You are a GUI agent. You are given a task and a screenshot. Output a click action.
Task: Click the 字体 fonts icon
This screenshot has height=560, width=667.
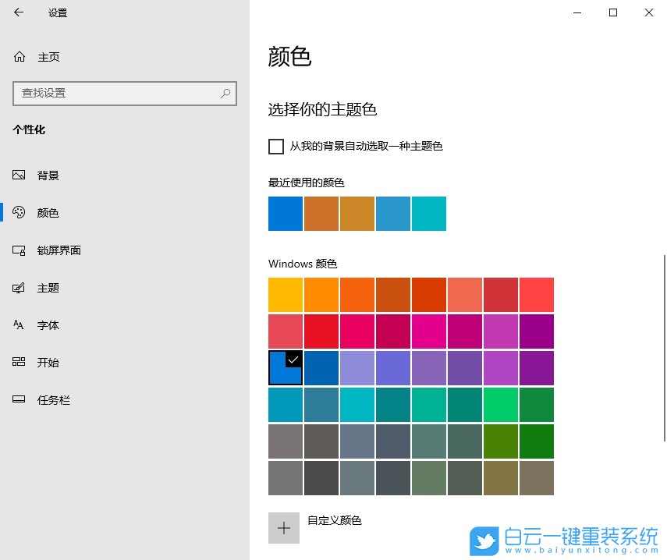[20, 324]
